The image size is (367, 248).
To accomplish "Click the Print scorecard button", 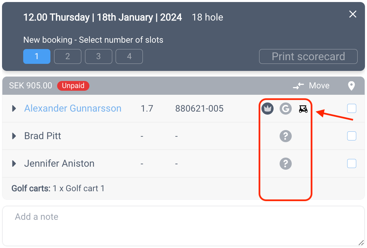I will tap(308, 56).
